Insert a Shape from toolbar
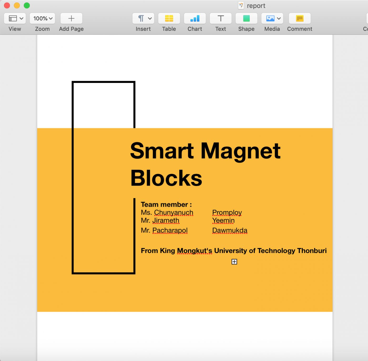368x361 pixels. [x=246, y=18]
